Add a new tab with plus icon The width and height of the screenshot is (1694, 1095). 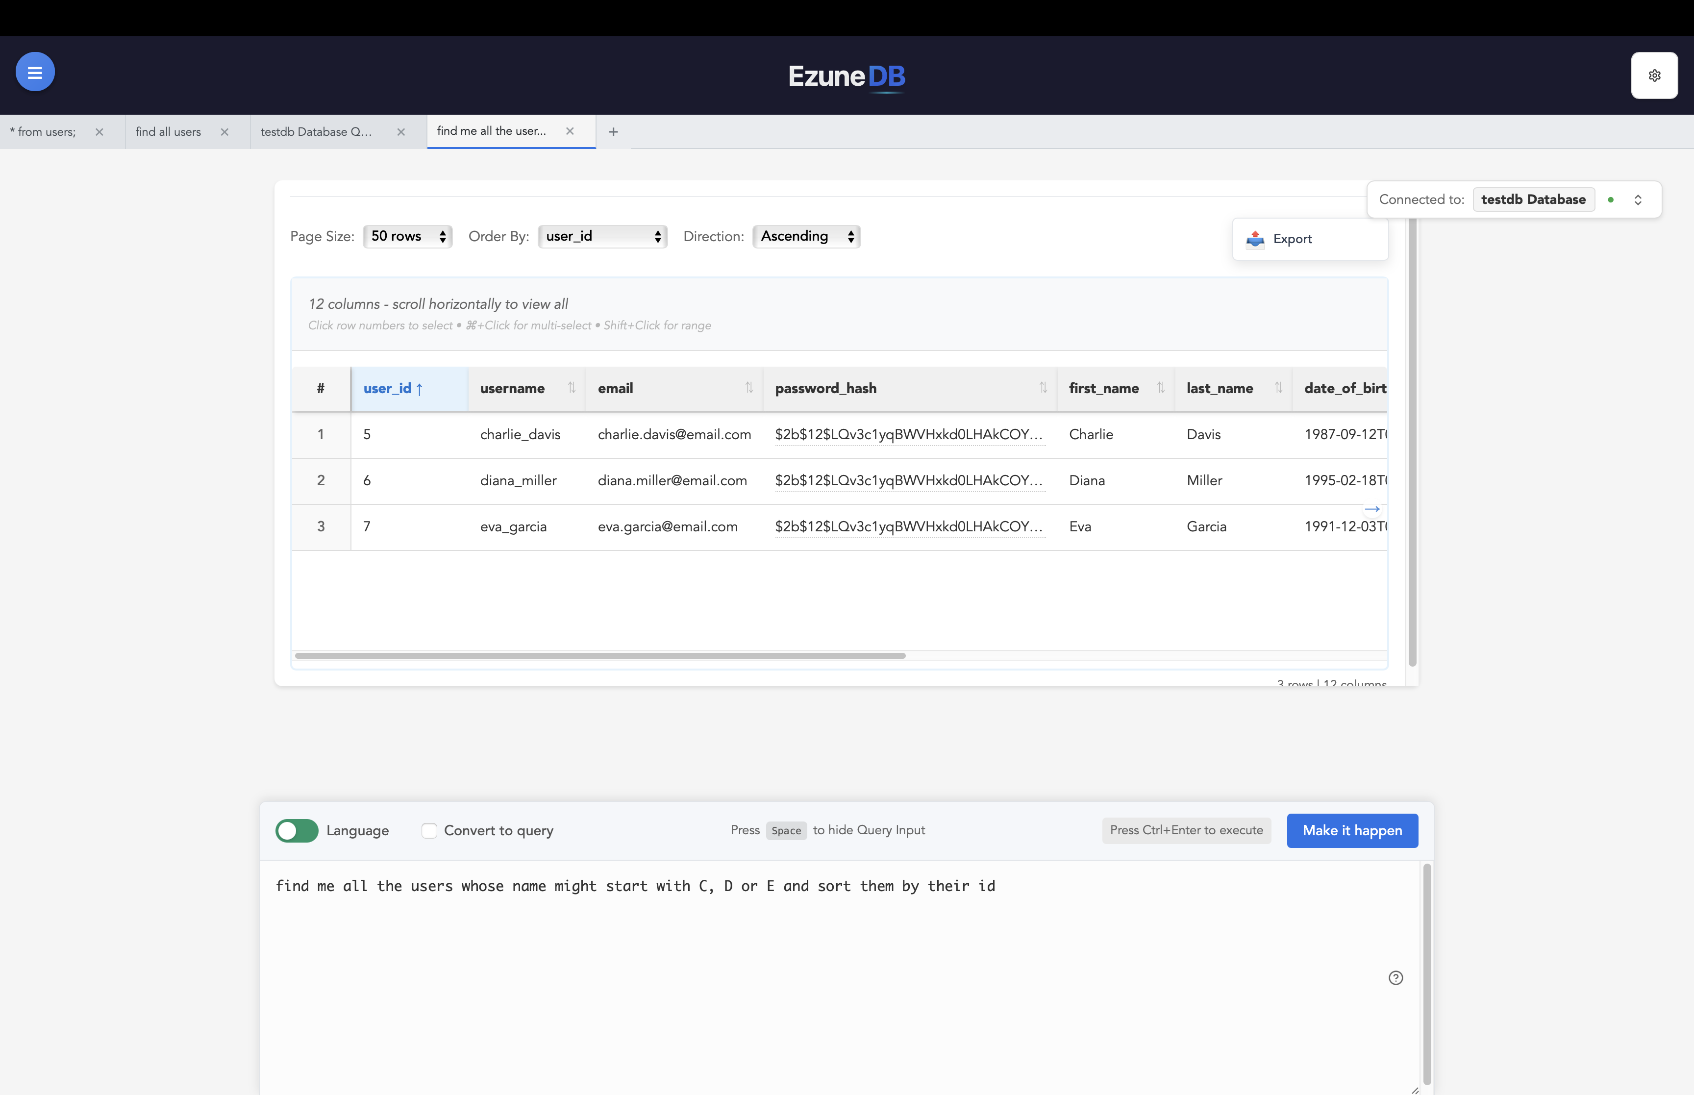[614, 131]
